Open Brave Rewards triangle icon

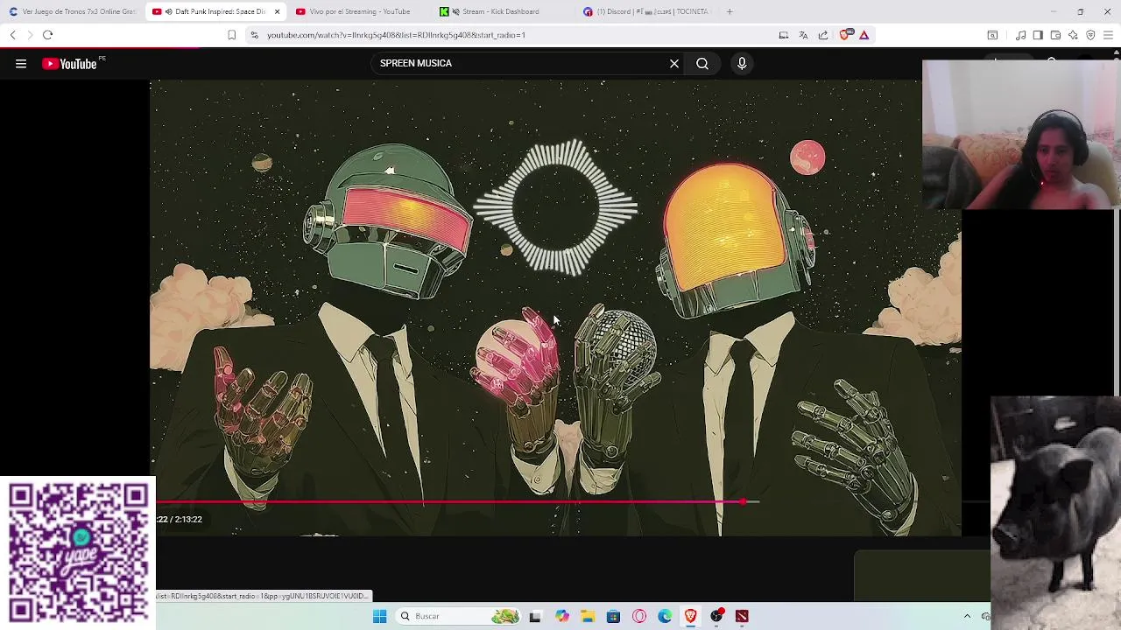(x=864, y=35)
